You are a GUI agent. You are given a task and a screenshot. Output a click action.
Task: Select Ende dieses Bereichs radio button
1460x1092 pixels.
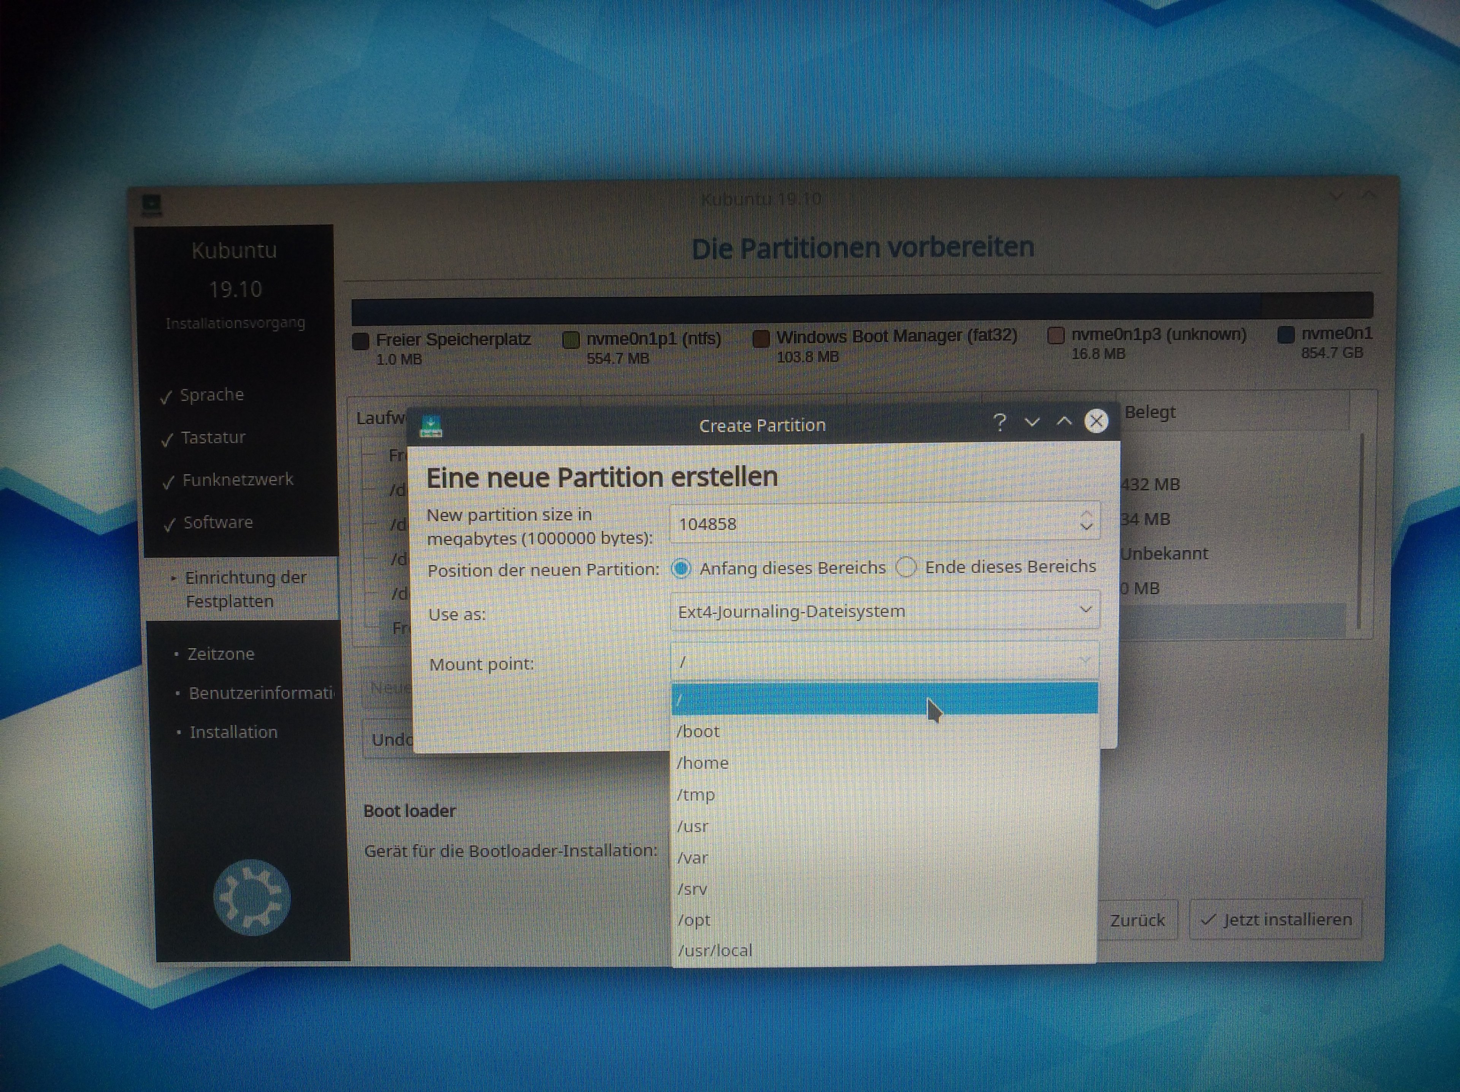[906, 567]
